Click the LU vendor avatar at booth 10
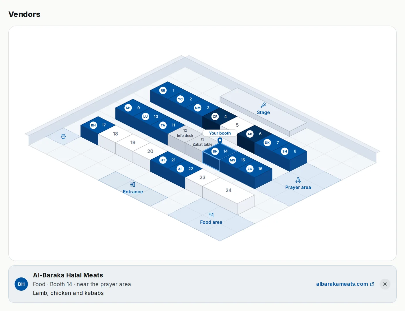The width and height of the screenshot is (405, 311). pyautogui.click(x=145, y=117)
